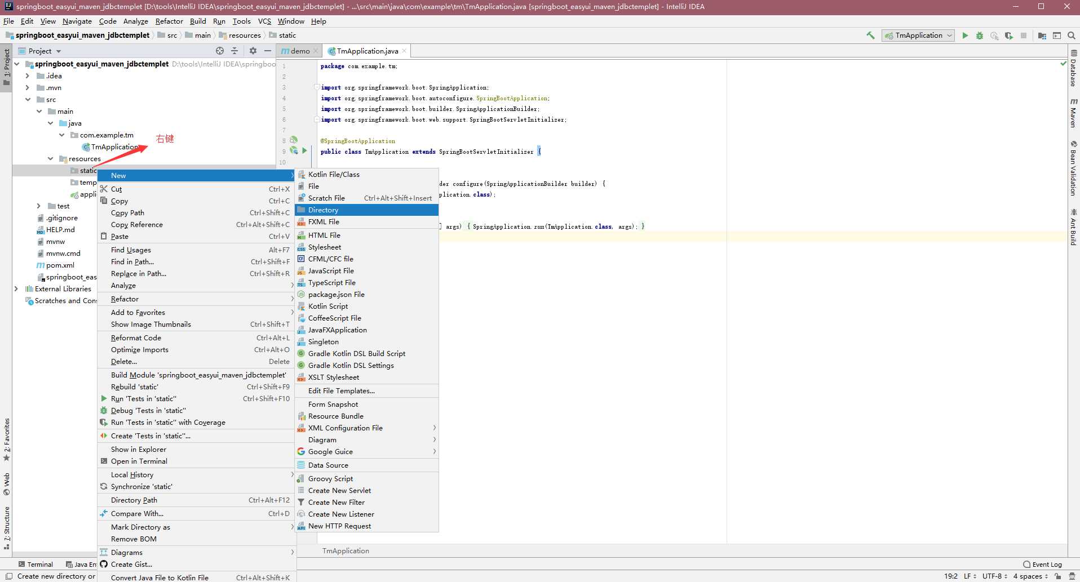Image resolution: width=1080 pixels, height=582 pixels.
Task: Switch to the TmApplication.java editor tab
Action: click(367, 51)
